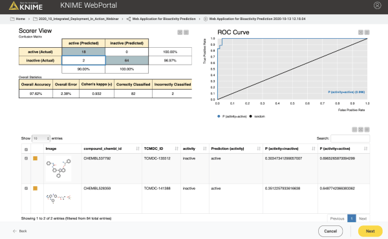The height and width of the screenshot is (239, 388).
Task: Sort by Prediction (activity) sort icon
Action: coord(259,149)
